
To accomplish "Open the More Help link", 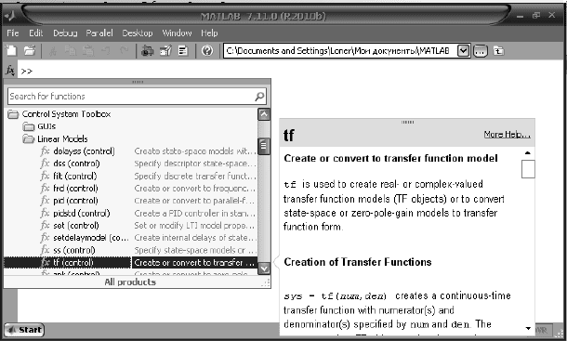I will 507,135.
